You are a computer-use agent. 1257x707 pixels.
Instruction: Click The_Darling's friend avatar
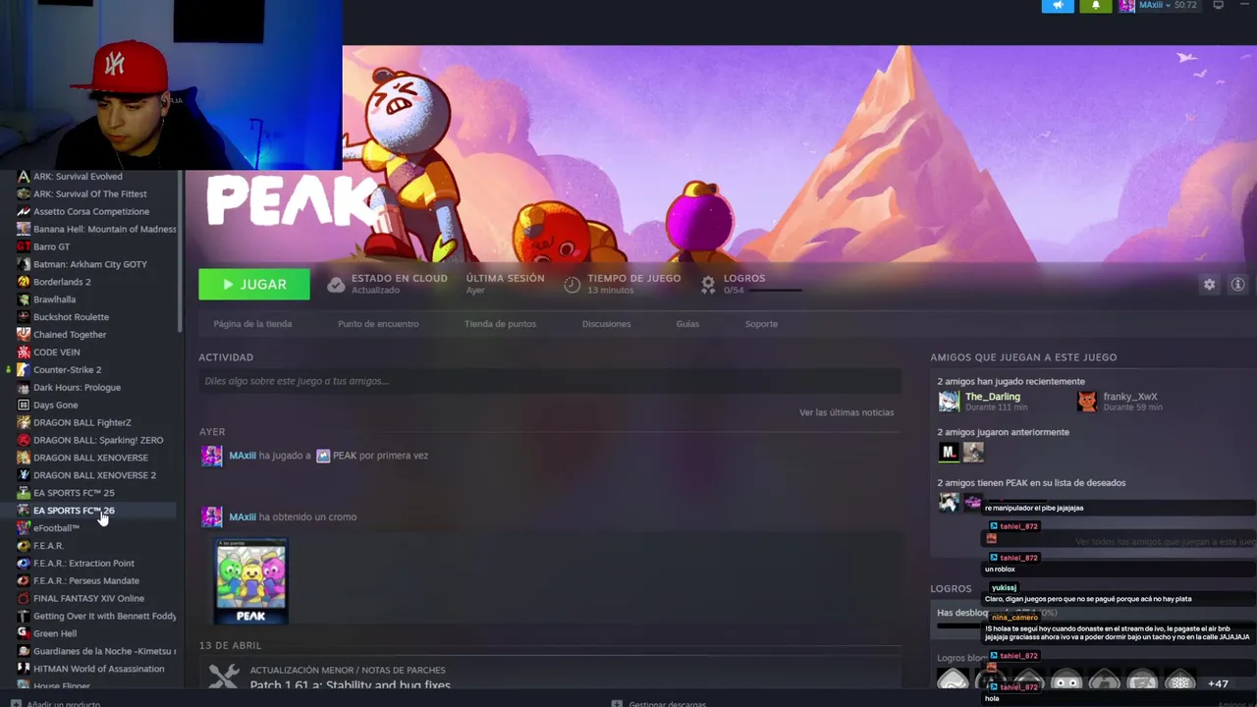(949, 401)
